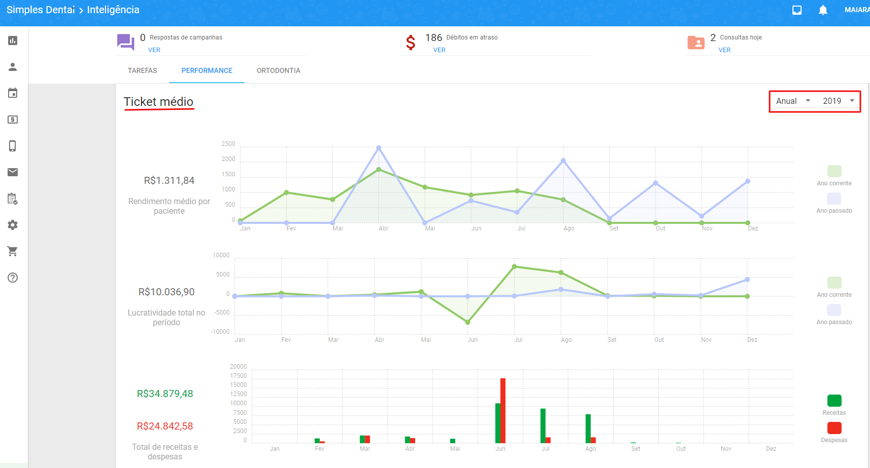Click the 186 overdue debts count
The height and width of the screenshot is (468, 870).
coord(433,37)
